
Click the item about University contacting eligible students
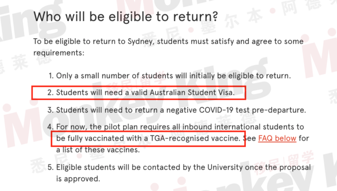coord(179,167)
